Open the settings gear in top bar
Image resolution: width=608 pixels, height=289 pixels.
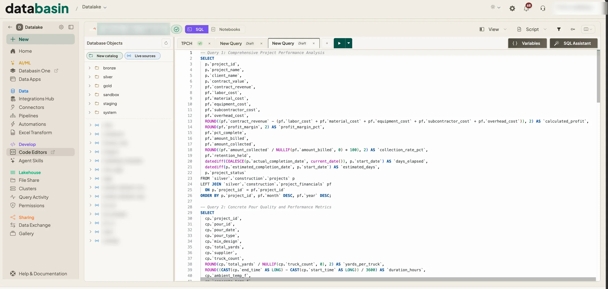click(x=512, y=8)
